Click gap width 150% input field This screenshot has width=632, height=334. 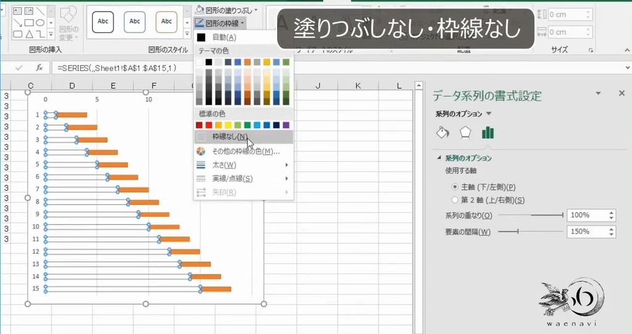(588, 232)
